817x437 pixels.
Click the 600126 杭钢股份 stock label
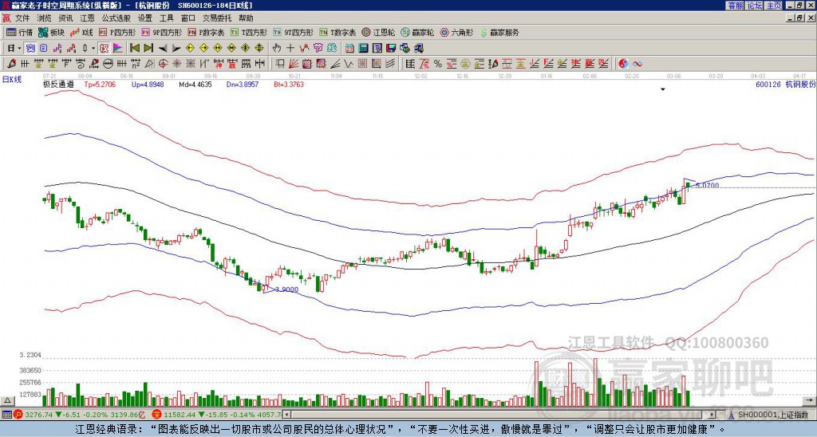point(785,84)
